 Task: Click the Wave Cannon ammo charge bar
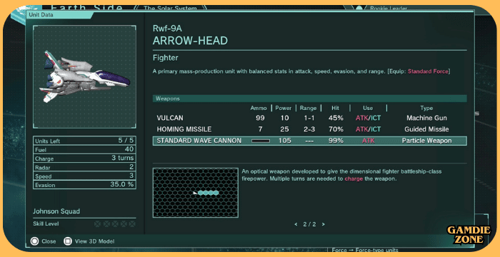(261, 141)
